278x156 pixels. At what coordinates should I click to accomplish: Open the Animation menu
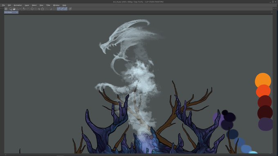pos(18,5)
